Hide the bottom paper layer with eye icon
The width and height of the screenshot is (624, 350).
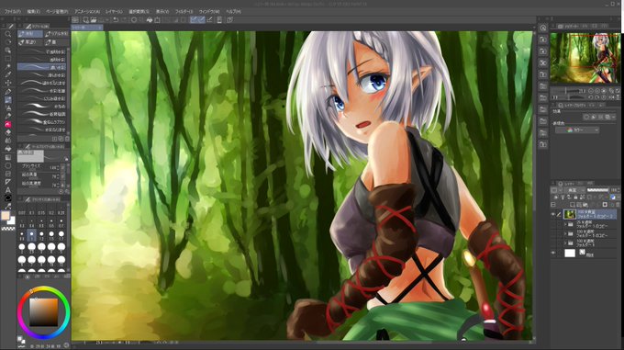(553, 253)
